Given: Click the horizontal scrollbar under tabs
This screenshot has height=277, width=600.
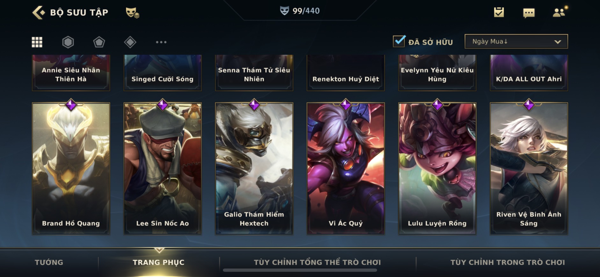Looking at the screenshot, I should pyautogui.click(x=300, y=270).
